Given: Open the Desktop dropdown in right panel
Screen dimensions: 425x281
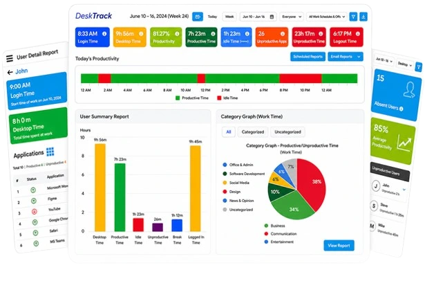Looking at the screenshot, I should coord(405,64).
